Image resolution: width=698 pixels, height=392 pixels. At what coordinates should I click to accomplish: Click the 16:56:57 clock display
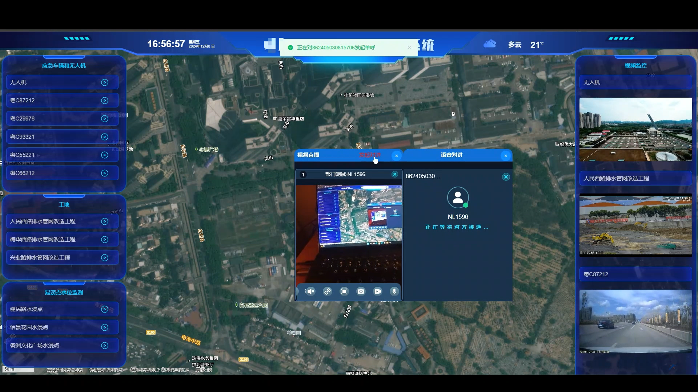pyautogui.click(x=166, y=44)
